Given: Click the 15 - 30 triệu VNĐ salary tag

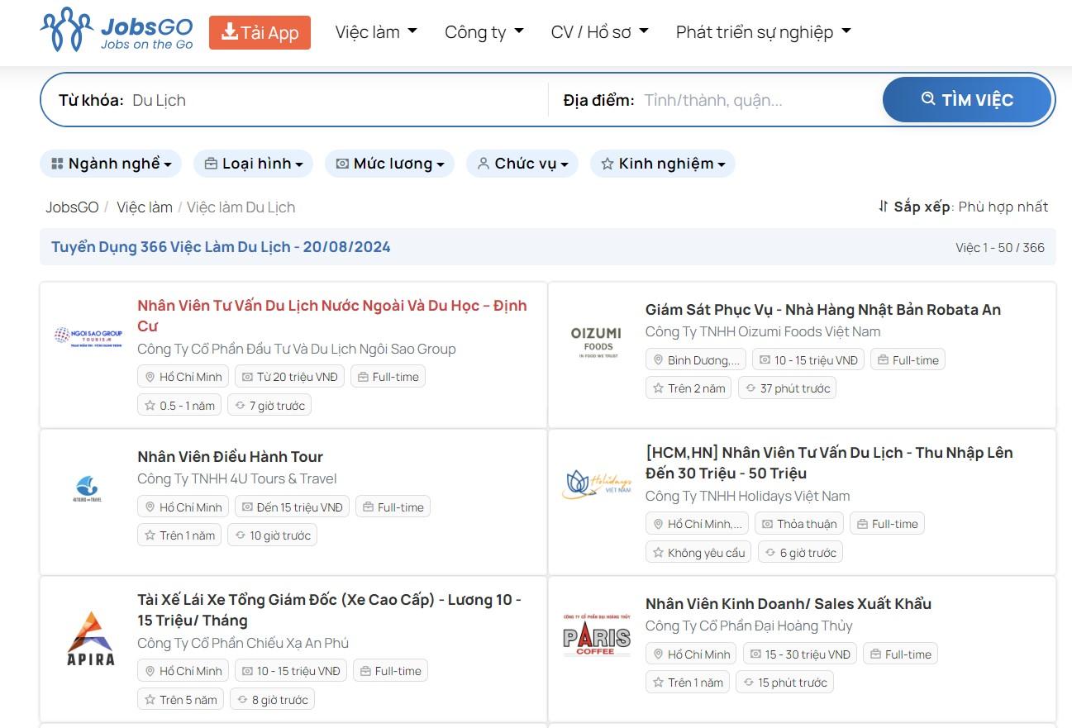Looking at the screenshot, I should point(799,654).
